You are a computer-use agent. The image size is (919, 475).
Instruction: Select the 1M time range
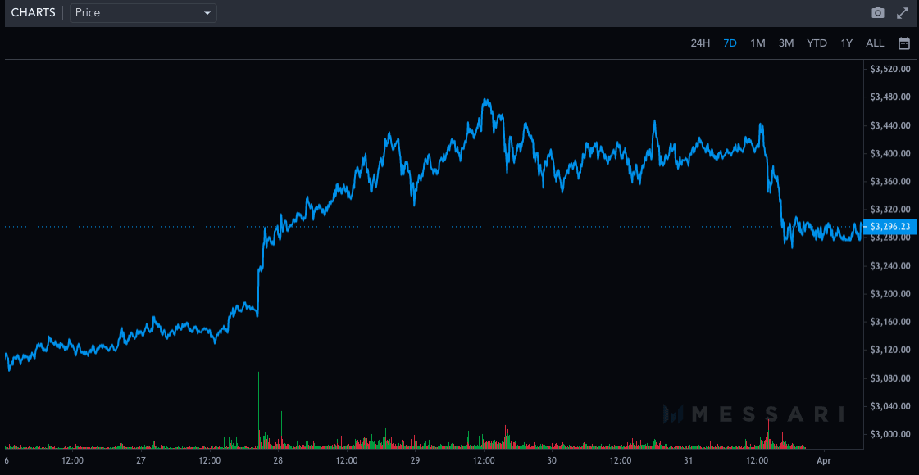coord(757,43)
